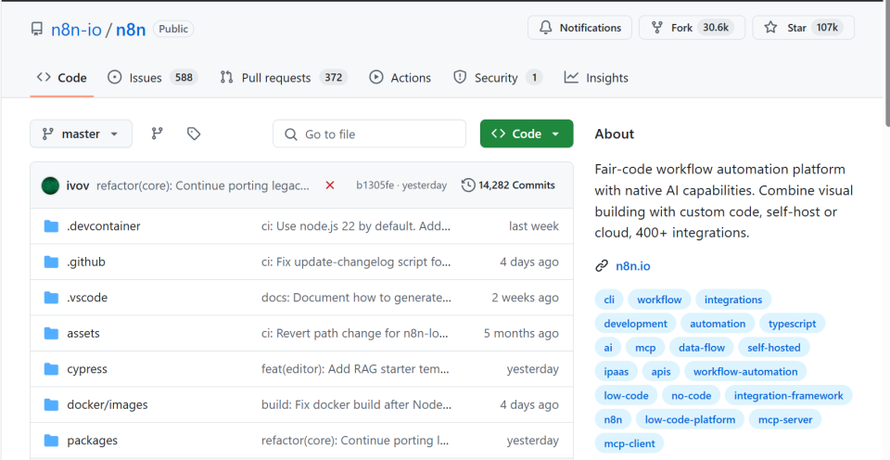890x460 pixels.
Task: Click the red failed-check X icon
Action: (330, 185)
